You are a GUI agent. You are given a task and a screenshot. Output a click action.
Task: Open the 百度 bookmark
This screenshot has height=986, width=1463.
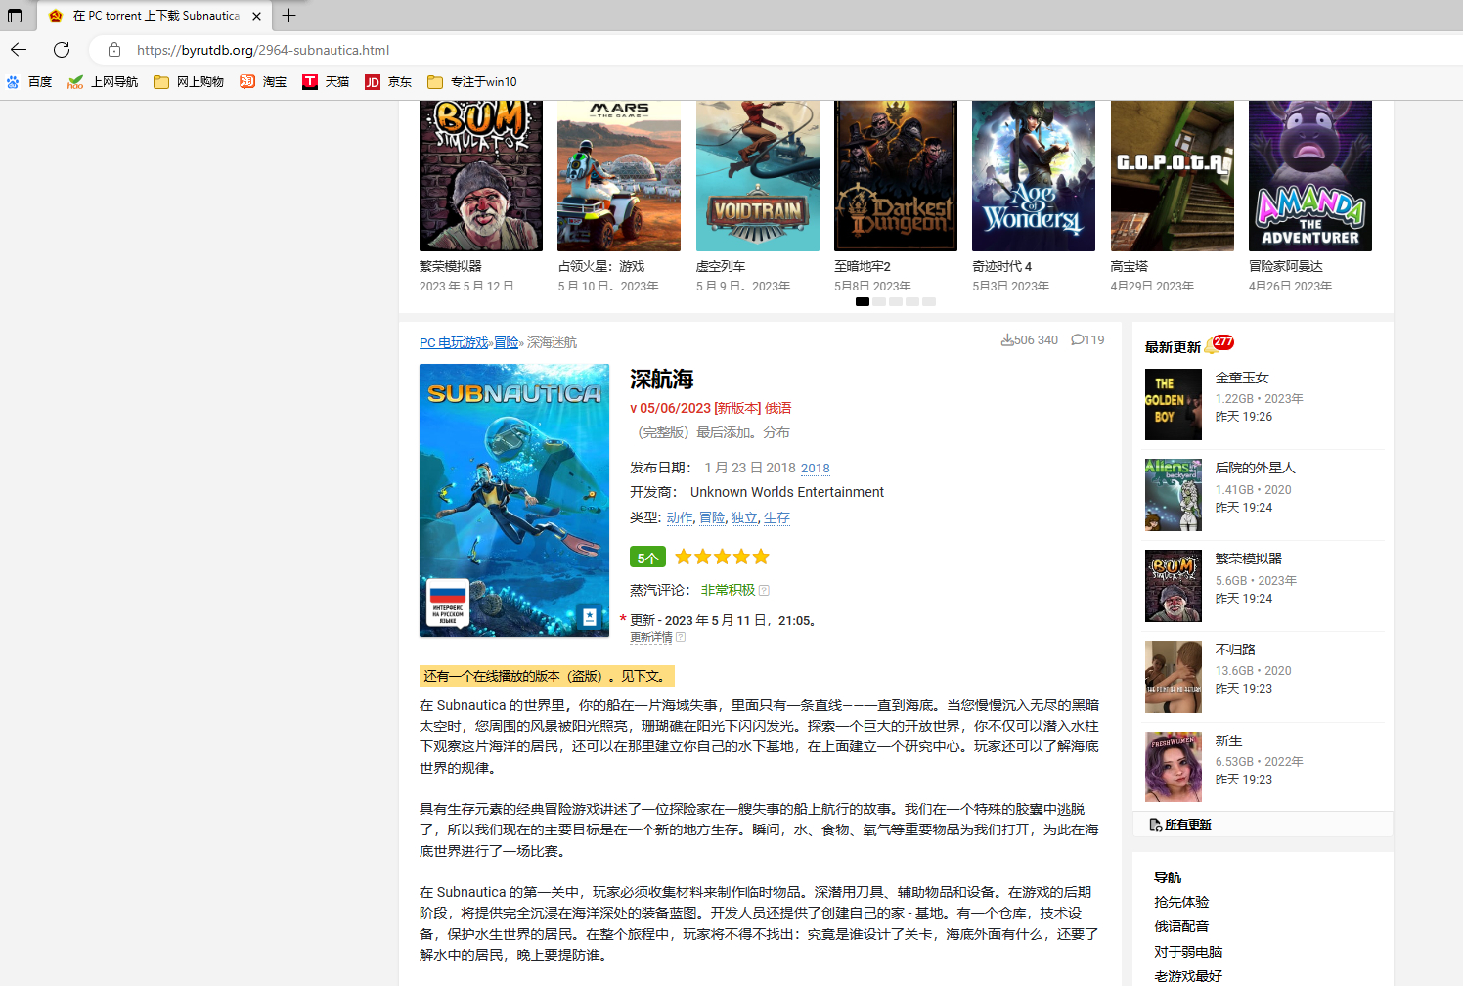click(x=29, y=82)
